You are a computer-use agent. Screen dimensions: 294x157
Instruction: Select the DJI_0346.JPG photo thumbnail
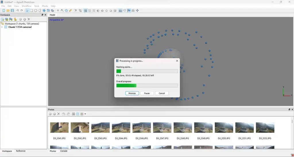click(x=142, y=128)
